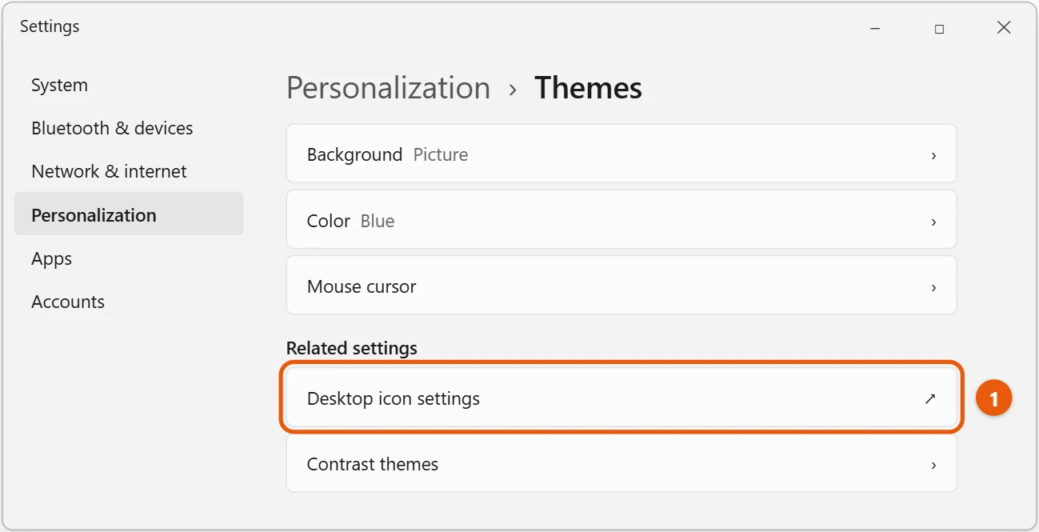Maximize the Settings window
1039x532 pixels.
(939, 28)
